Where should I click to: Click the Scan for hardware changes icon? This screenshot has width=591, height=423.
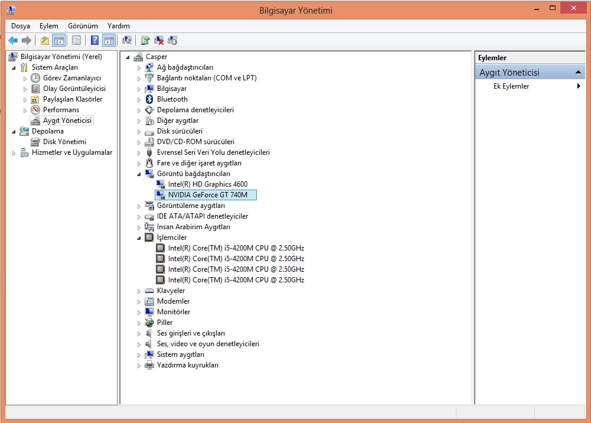(x=127, y=40)
